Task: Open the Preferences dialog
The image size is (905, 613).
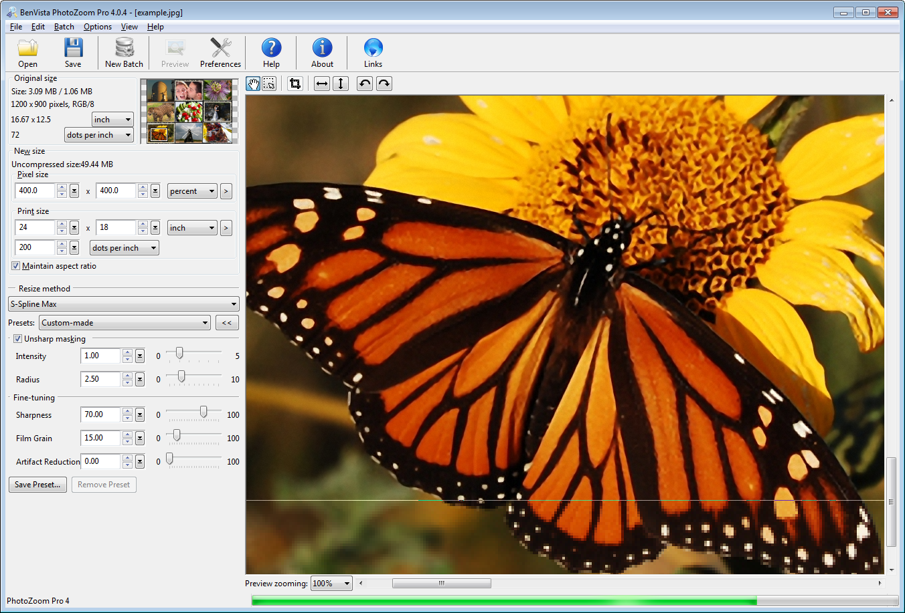Action: point(220,52)
